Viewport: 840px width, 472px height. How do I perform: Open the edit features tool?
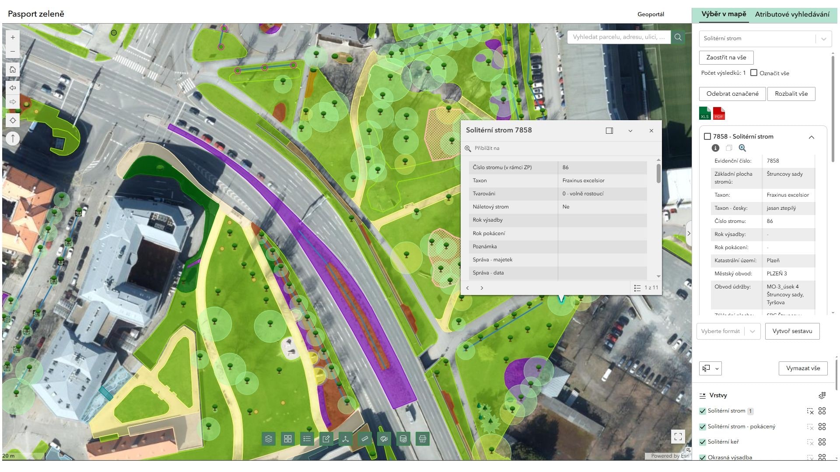pyautogui.click(x=326, y=439)
